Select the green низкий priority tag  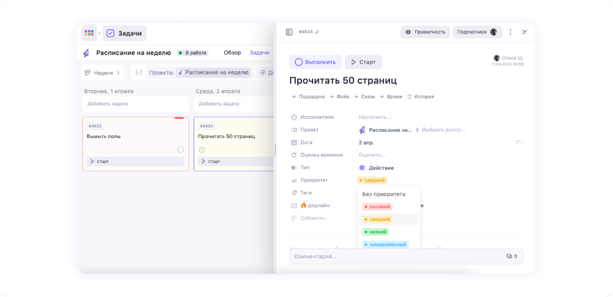(375, 232)
